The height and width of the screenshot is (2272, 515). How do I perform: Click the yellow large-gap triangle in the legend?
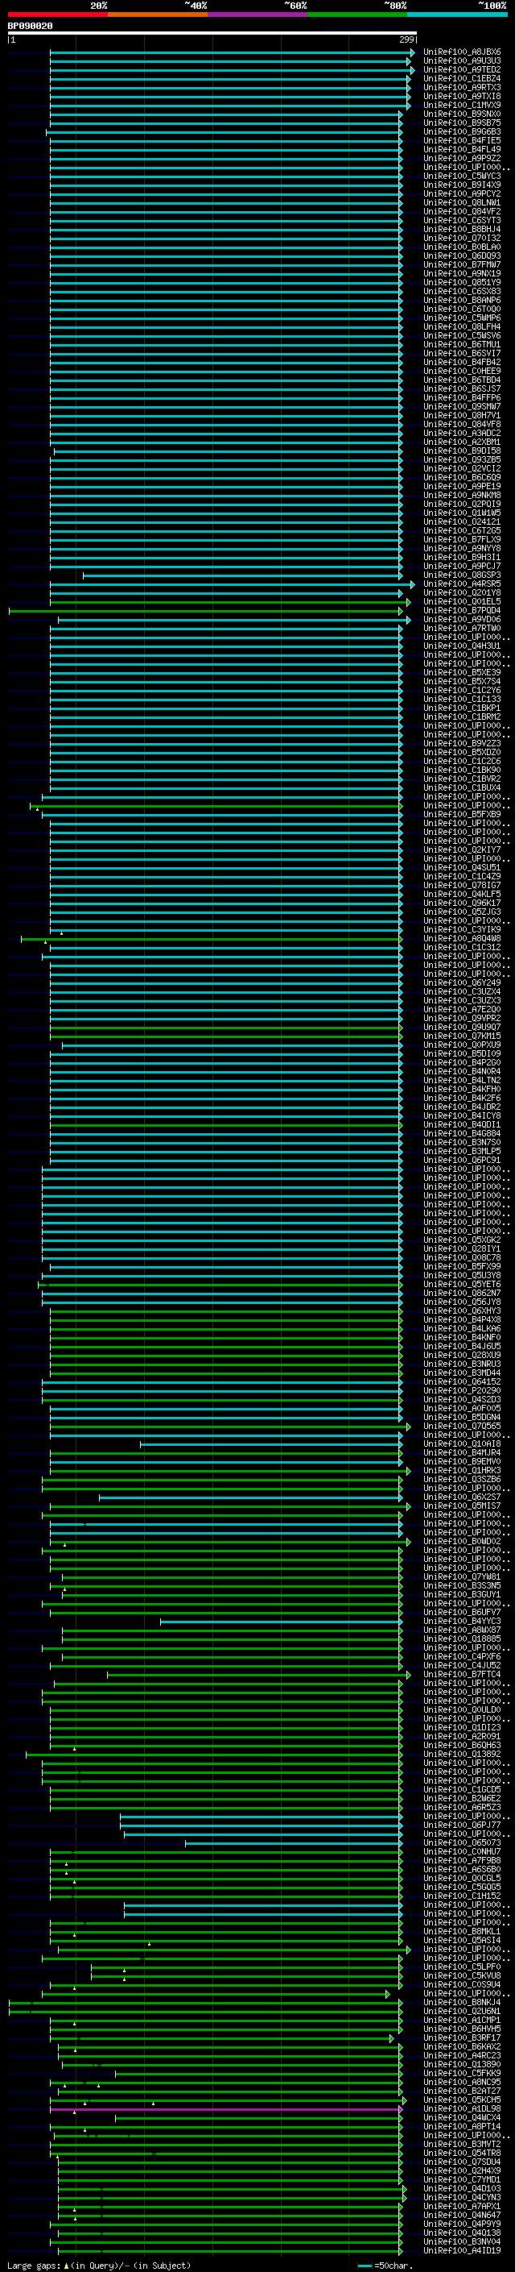pyautogui.click(x=66, y=2266)
